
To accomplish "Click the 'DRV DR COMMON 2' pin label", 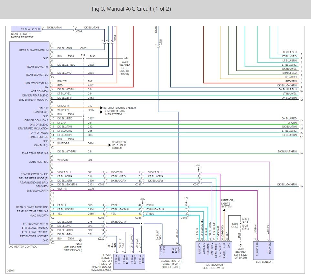I will click(36, 120).
